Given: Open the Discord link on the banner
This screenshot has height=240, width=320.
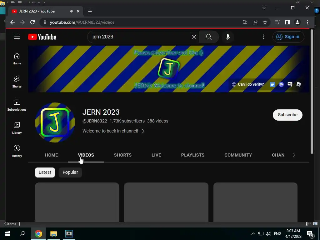Looking at the screenshot, I should (x=281, y=84).
